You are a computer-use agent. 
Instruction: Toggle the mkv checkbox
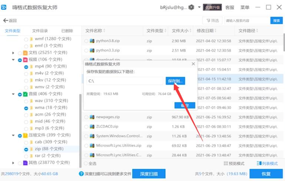pos(26,80)
